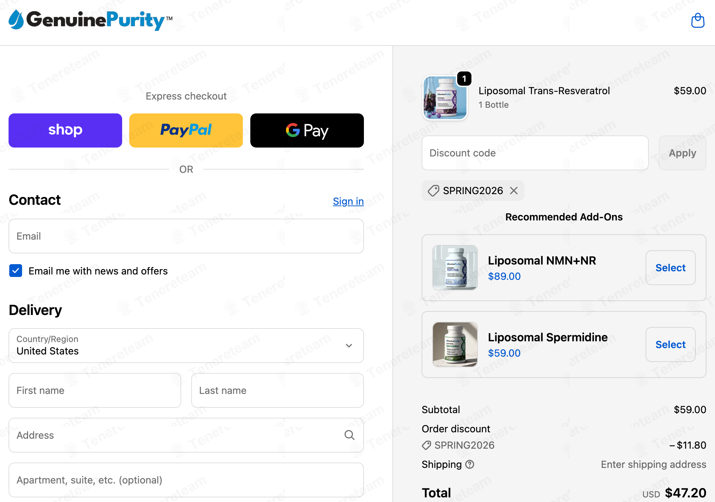Click the Liposomal Trans-Resveratrol product thumbnail
Image resolution: width=715 pixels, height=502 pixels.
point(445,97)
